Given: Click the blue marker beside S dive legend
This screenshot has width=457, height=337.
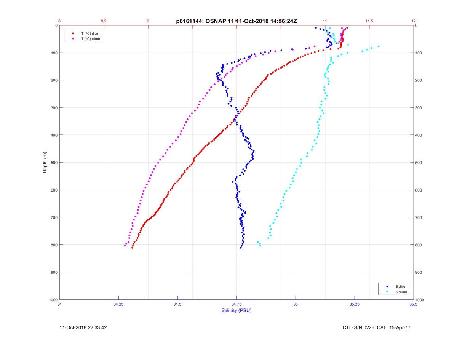Looking at the screenshot, I should (x=387, y=286).
